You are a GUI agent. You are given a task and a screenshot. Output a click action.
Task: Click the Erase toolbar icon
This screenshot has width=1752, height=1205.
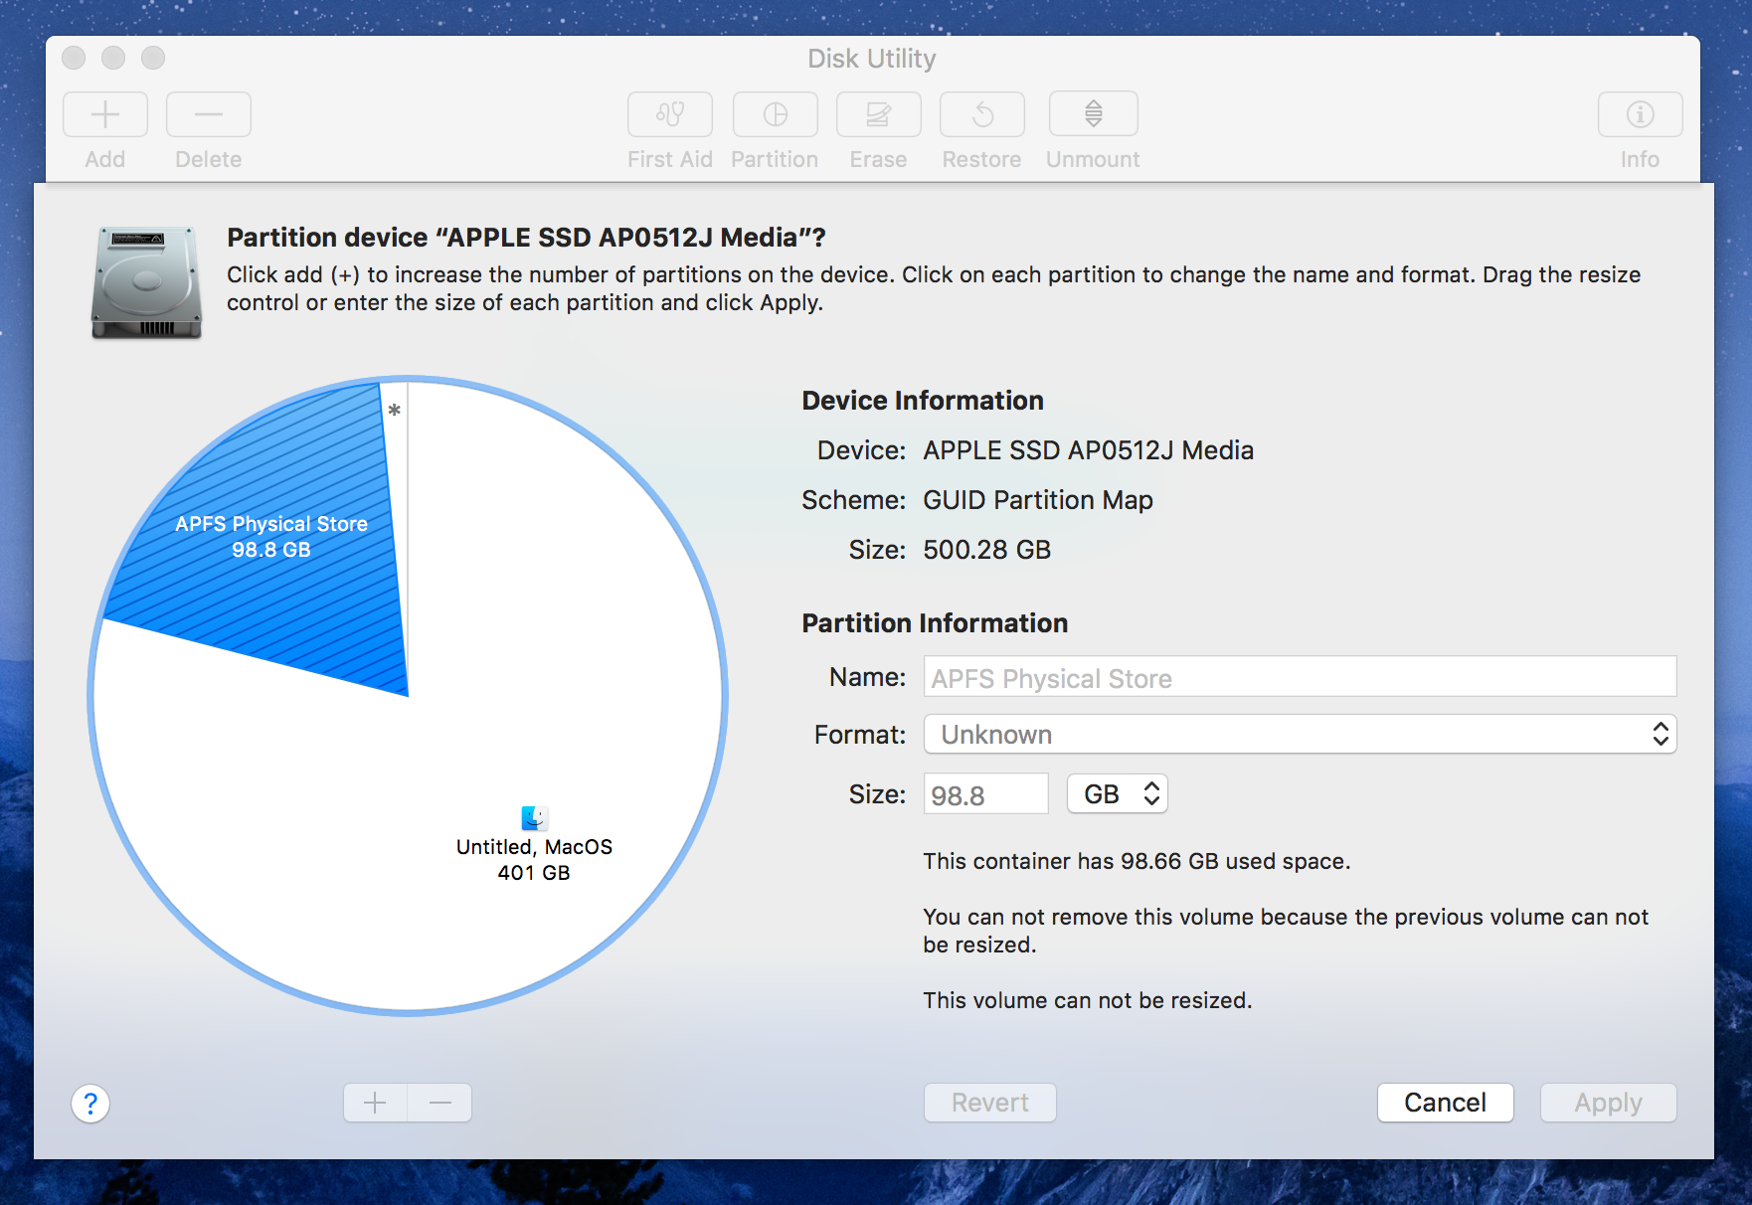[879, 114]
